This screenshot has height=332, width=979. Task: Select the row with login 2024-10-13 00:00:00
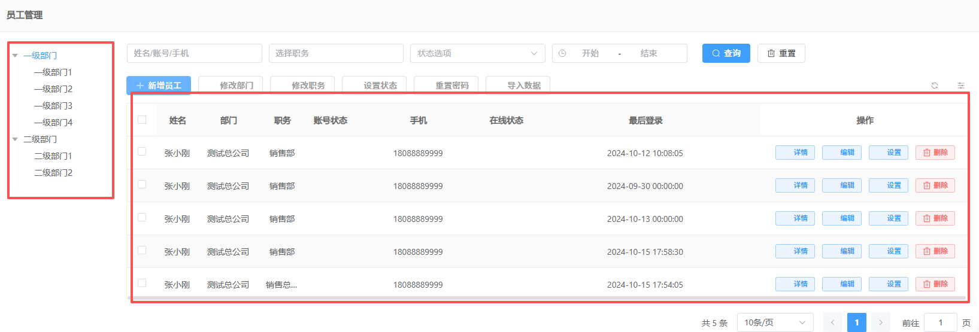click(142, 218)
